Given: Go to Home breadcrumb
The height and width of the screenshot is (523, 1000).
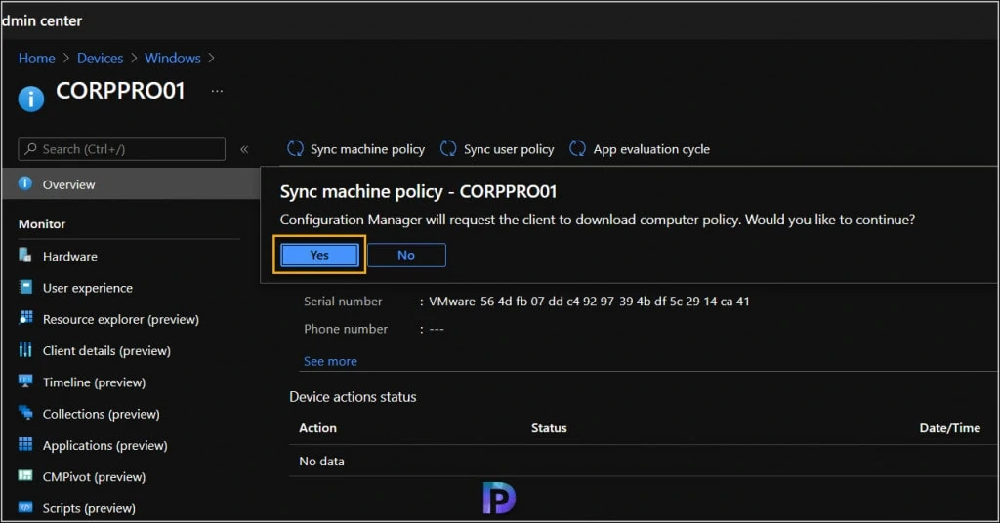Looking at the screenshot, I should tap(36, 58).
